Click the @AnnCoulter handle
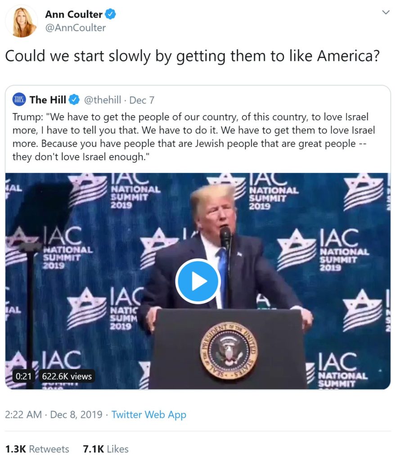Screen dimensions: 395x461 pyautogui.click(x=75, y=27)
